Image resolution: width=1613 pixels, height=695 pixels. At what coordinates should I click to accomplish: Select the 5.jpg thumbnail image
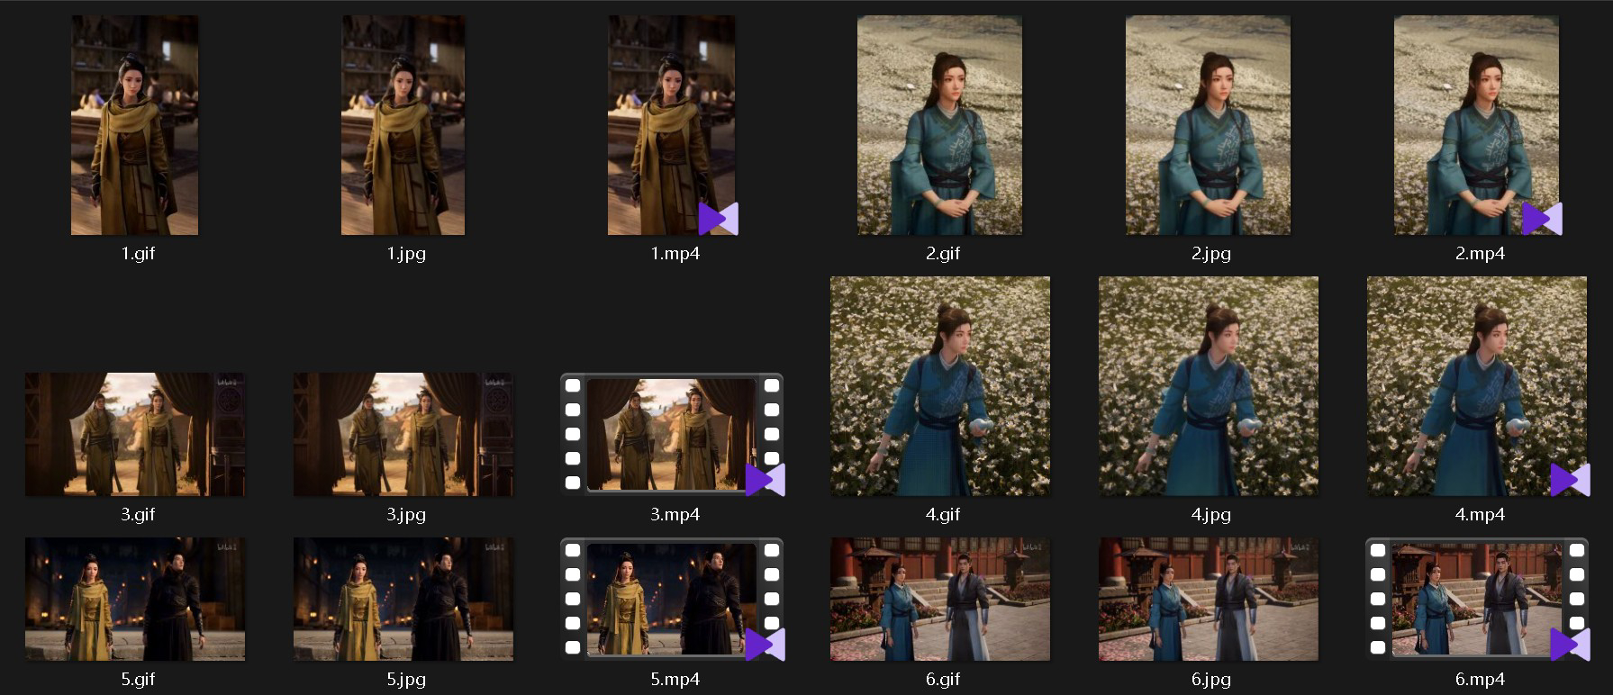(x=403, y=599)
